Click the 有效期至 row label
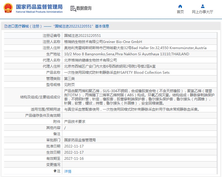This screenshot has height=177, width=222. 53,159
